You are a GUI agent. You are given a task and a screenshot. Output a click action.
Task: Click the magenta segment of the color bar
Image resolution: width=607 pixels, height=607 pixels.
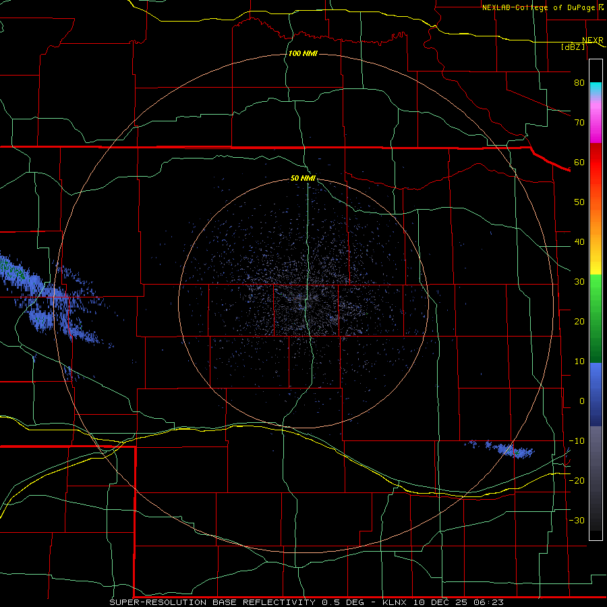tap(596, 122)
